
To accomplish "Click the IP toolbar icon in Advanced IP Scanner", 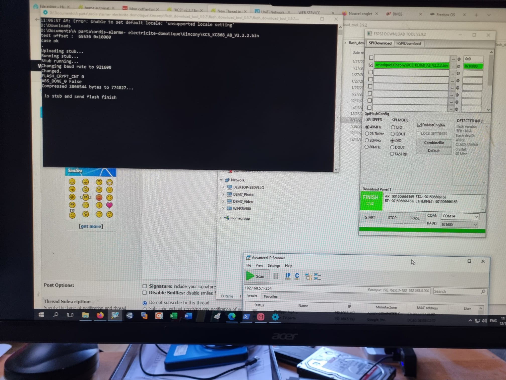I will (x=288, y=276).
